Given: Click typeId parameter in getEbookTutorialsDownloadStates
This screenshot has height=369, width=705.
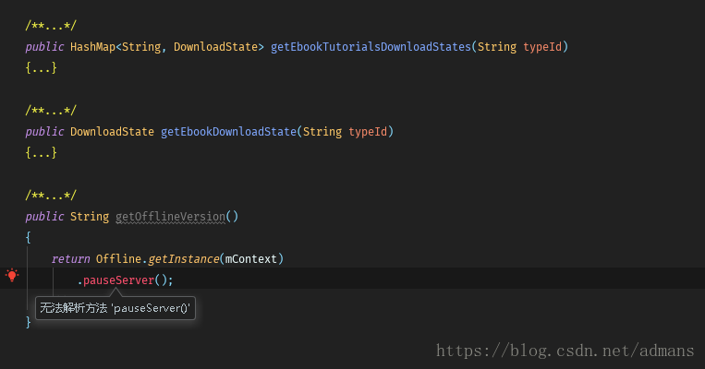Looking at the screenshot, I should click(x=542, y=47).
